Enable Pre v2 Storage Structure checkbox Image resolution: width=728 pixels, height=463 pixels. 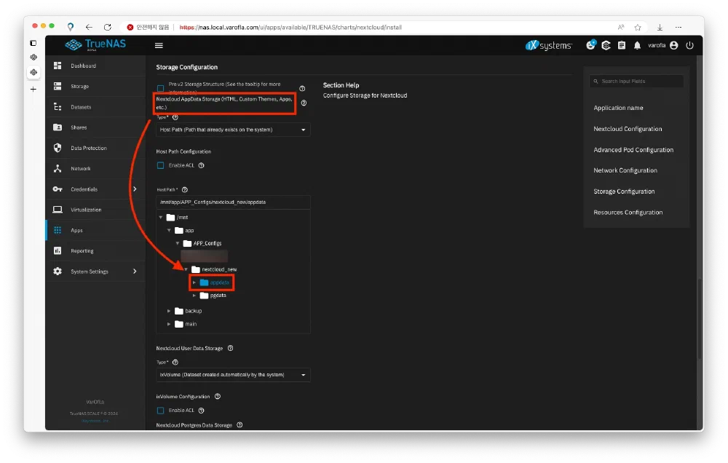tap(161, 88)
